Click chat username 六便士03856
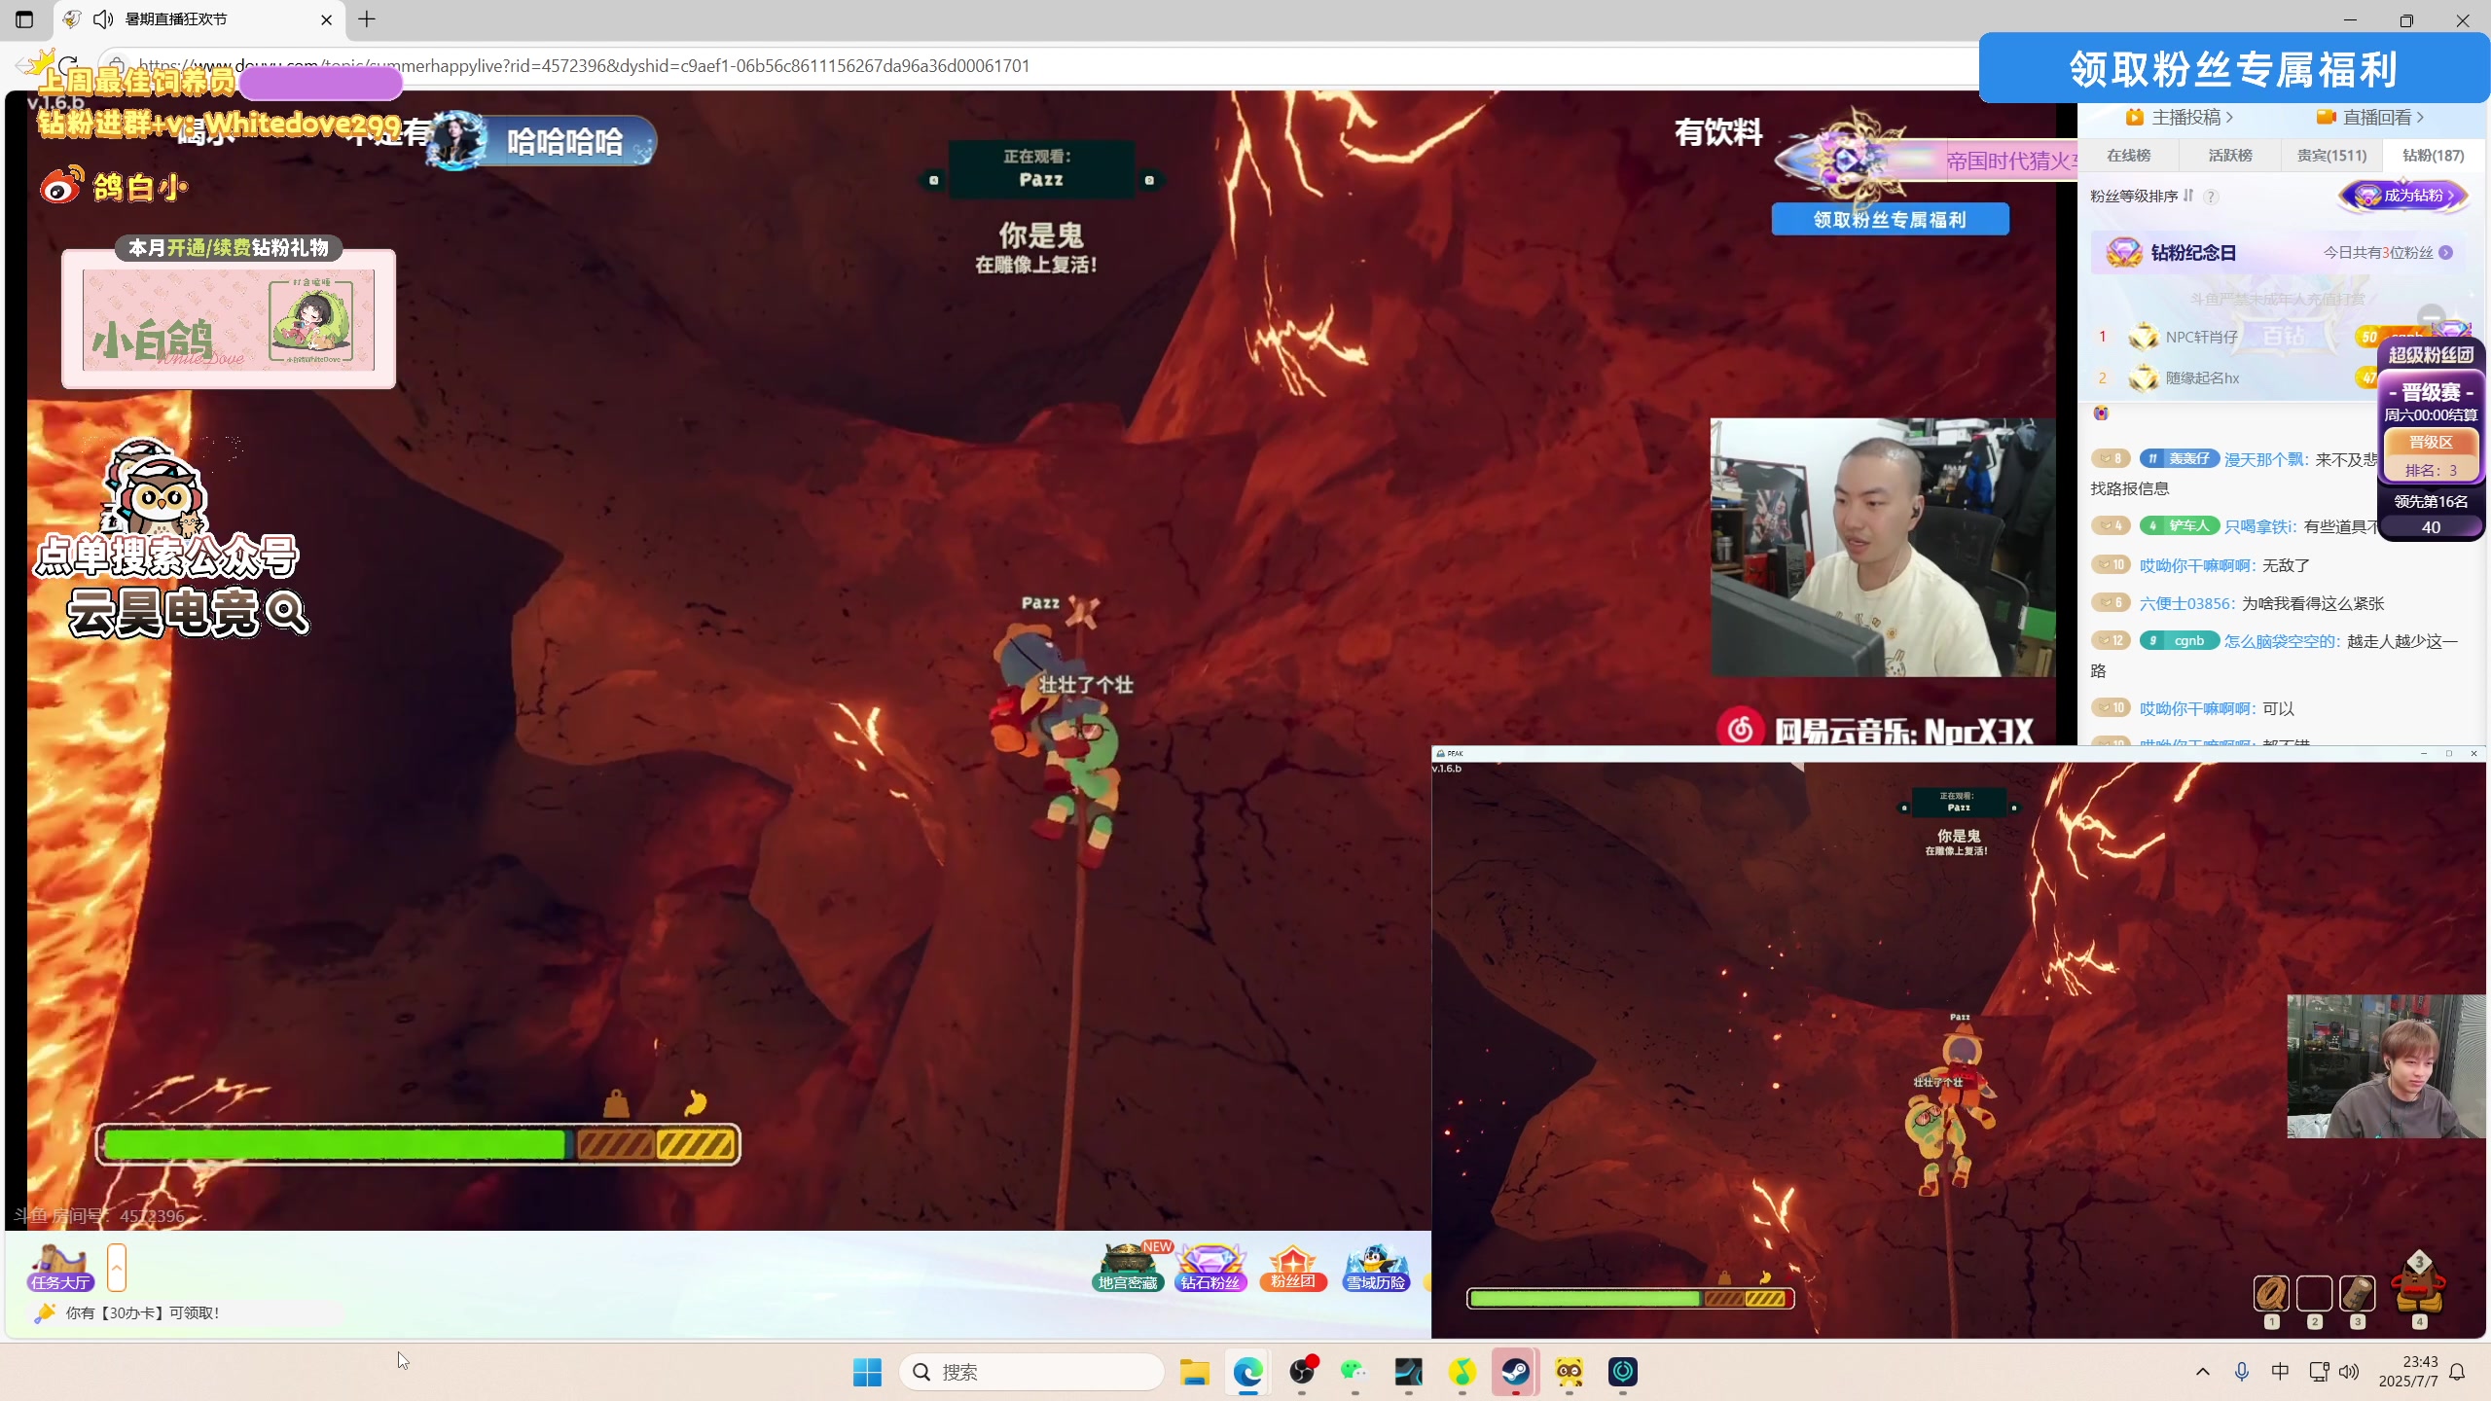This screenshot has width=2491, height=1401. [x=2187, y=603]
